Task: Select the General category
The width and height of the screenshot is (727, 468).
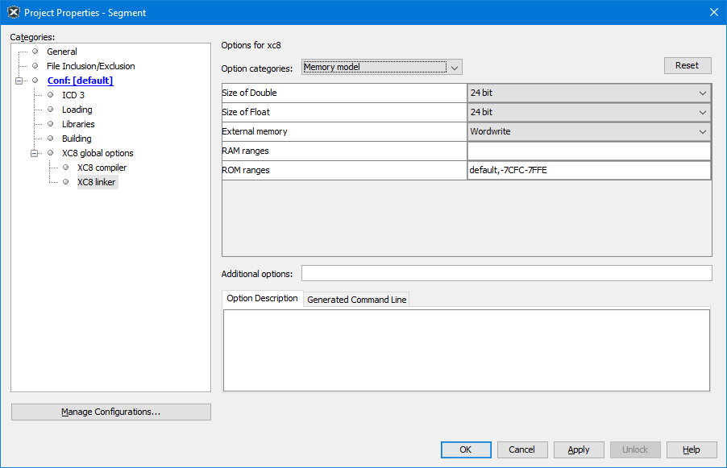Action: (x=62, y=52)
